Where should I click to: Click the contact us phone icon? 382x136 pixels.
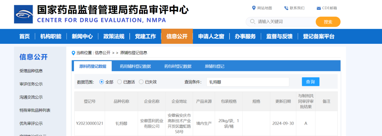point(286,8)
